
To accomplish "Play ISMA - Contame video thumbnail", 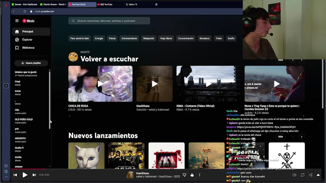I will pos(209,84).
